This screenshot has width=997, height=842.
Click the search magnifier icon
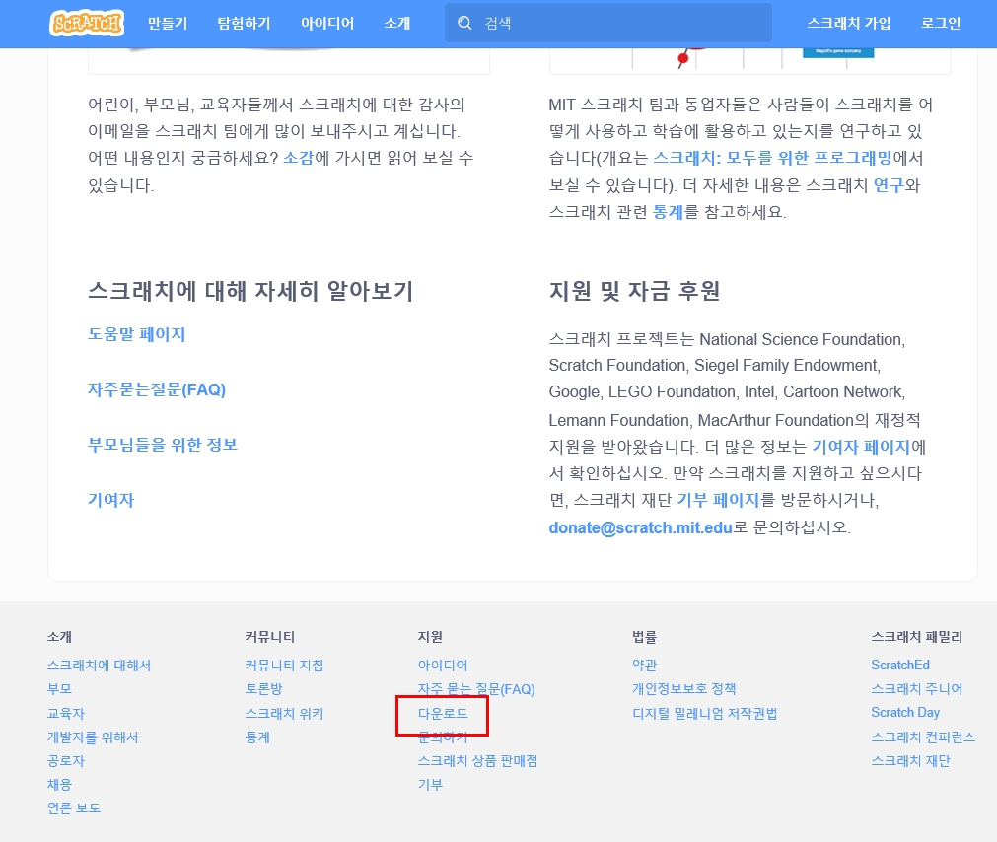(x=464, y=23)
